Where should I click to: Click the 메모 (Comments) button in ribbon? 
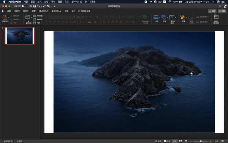coord(222,11)
